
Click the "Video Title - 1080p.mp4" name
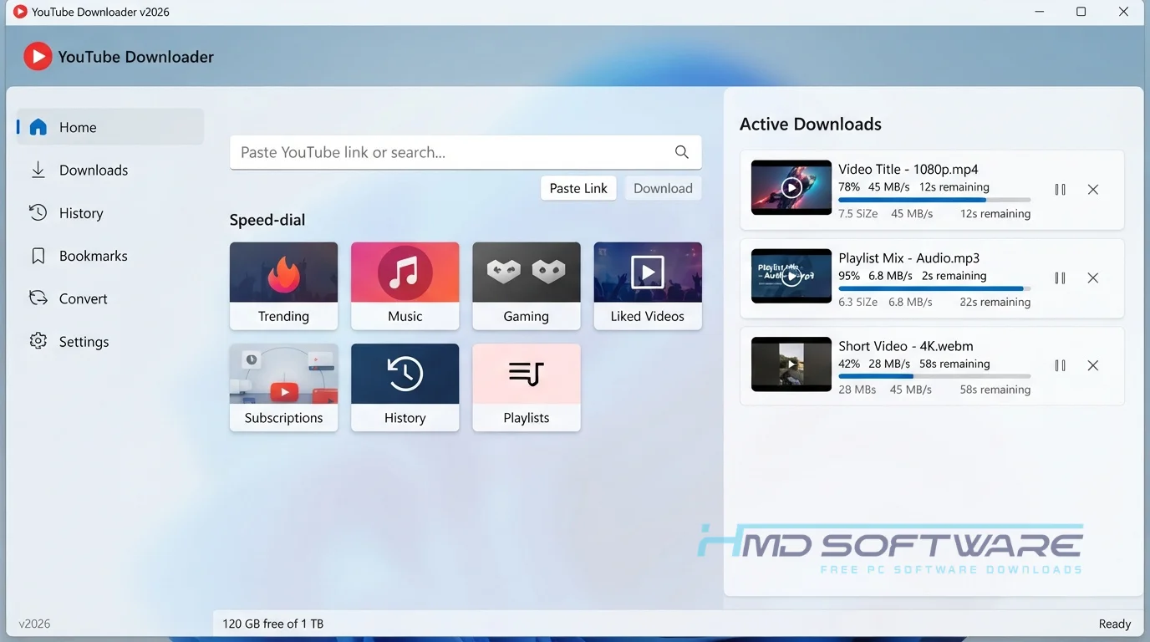tap(908, 169)
